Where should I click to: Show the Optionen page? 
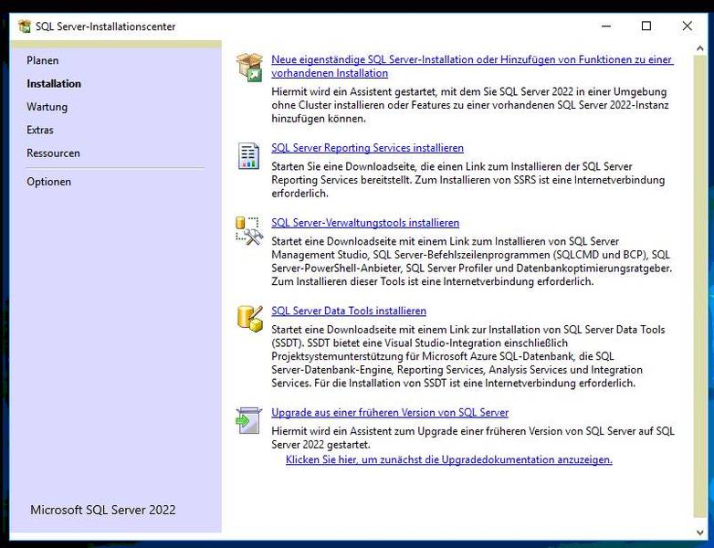[48, 182]
